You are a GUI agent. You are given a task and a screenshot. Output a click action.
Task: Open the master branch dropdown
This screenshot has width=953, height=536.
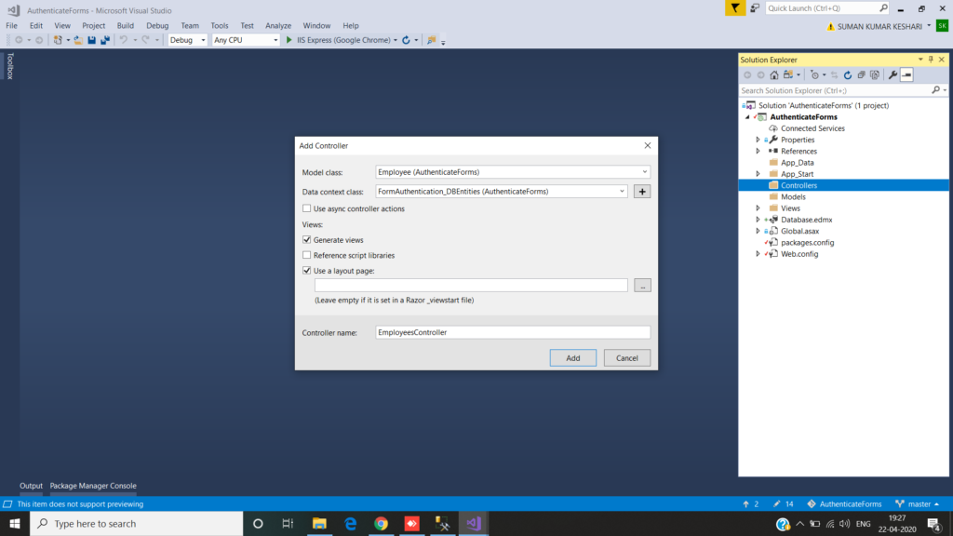(x=917, y=503)
